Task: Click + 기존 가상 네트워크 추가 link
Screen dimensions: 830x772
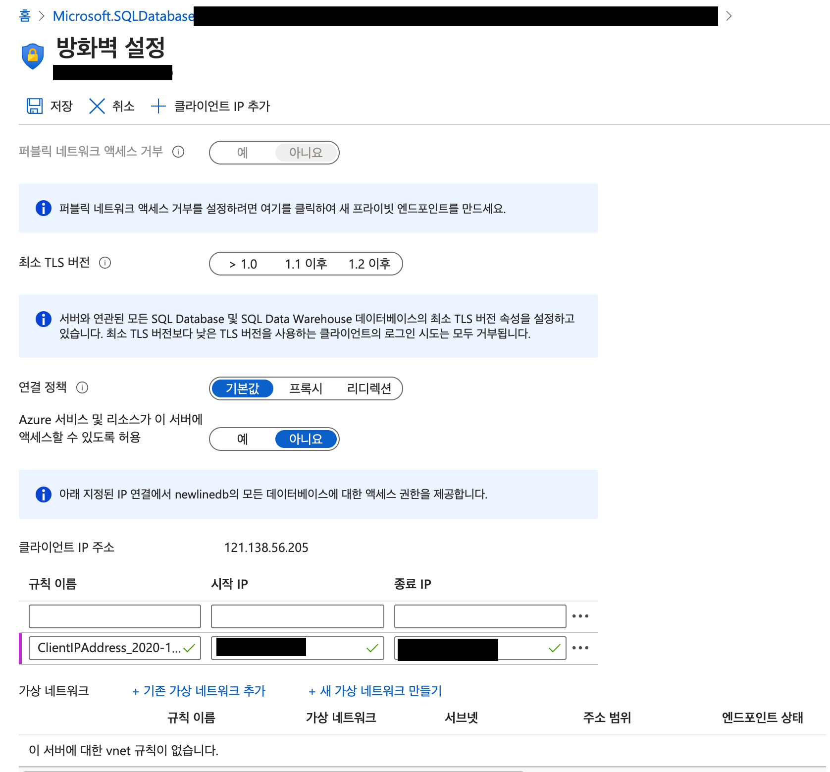Action: pos(199,691)
